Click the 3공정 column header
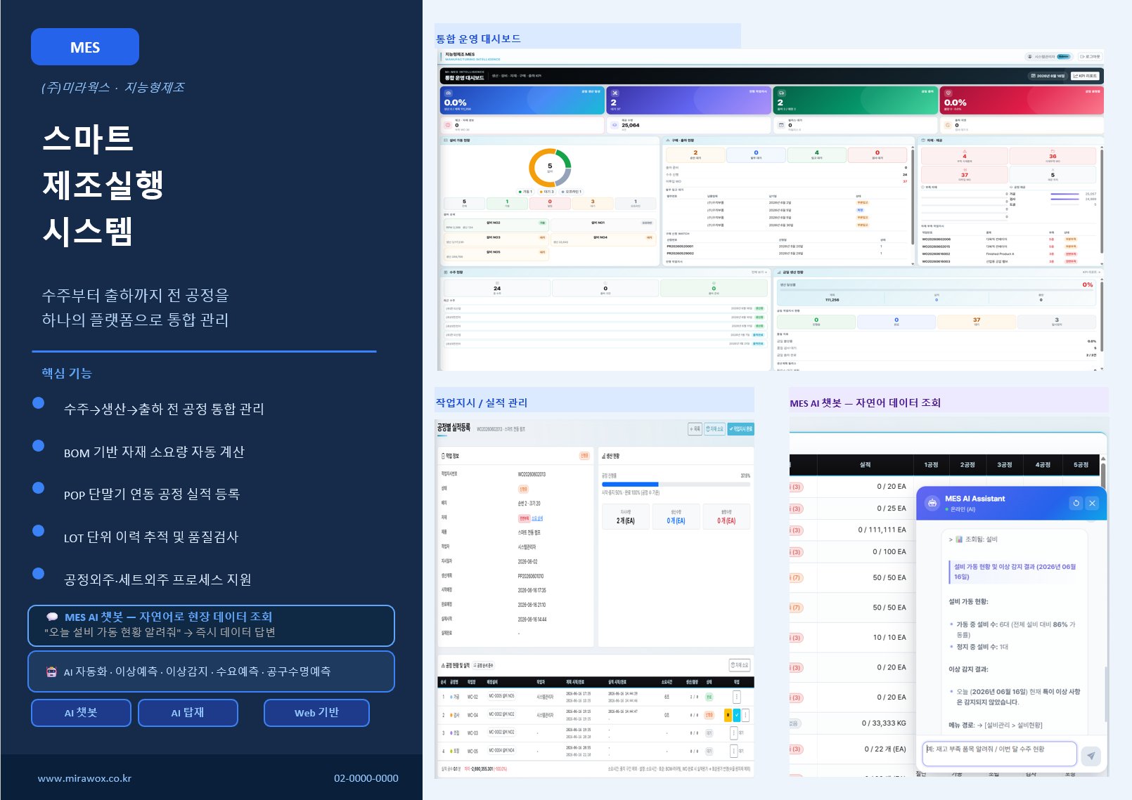This screenshot has width=1132, height=800. coord(1005,465)
